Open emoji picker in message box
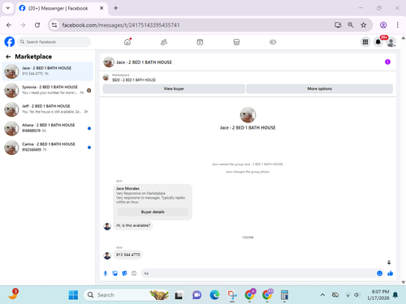Image resolution: width=406 pixels, height=304 pixels. (x=379, y=273)
